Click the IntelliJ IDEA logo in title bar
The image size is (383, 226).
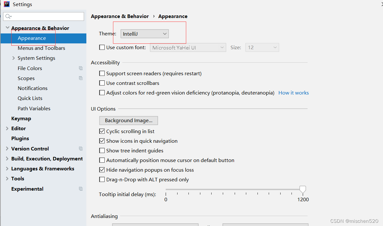pos(7,4)
